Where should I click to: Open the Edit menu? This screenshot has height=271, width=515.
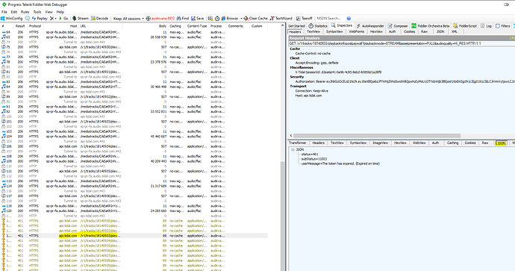13,12
